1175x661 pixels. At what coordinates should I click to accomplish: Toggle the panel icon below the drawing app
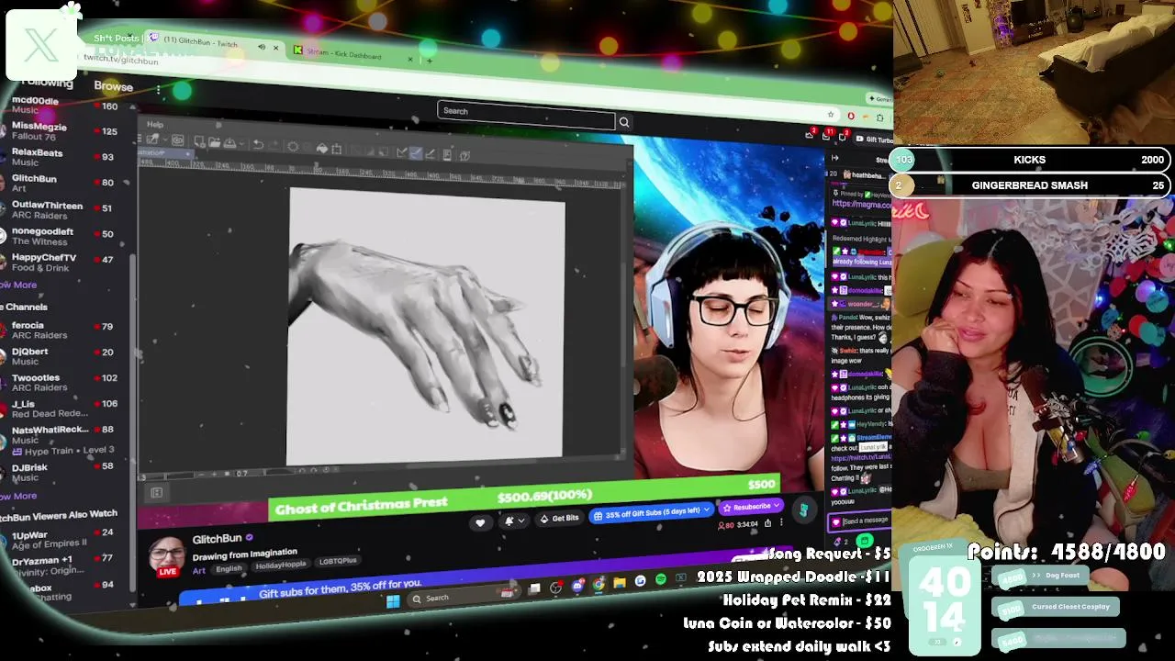point(156,493)
